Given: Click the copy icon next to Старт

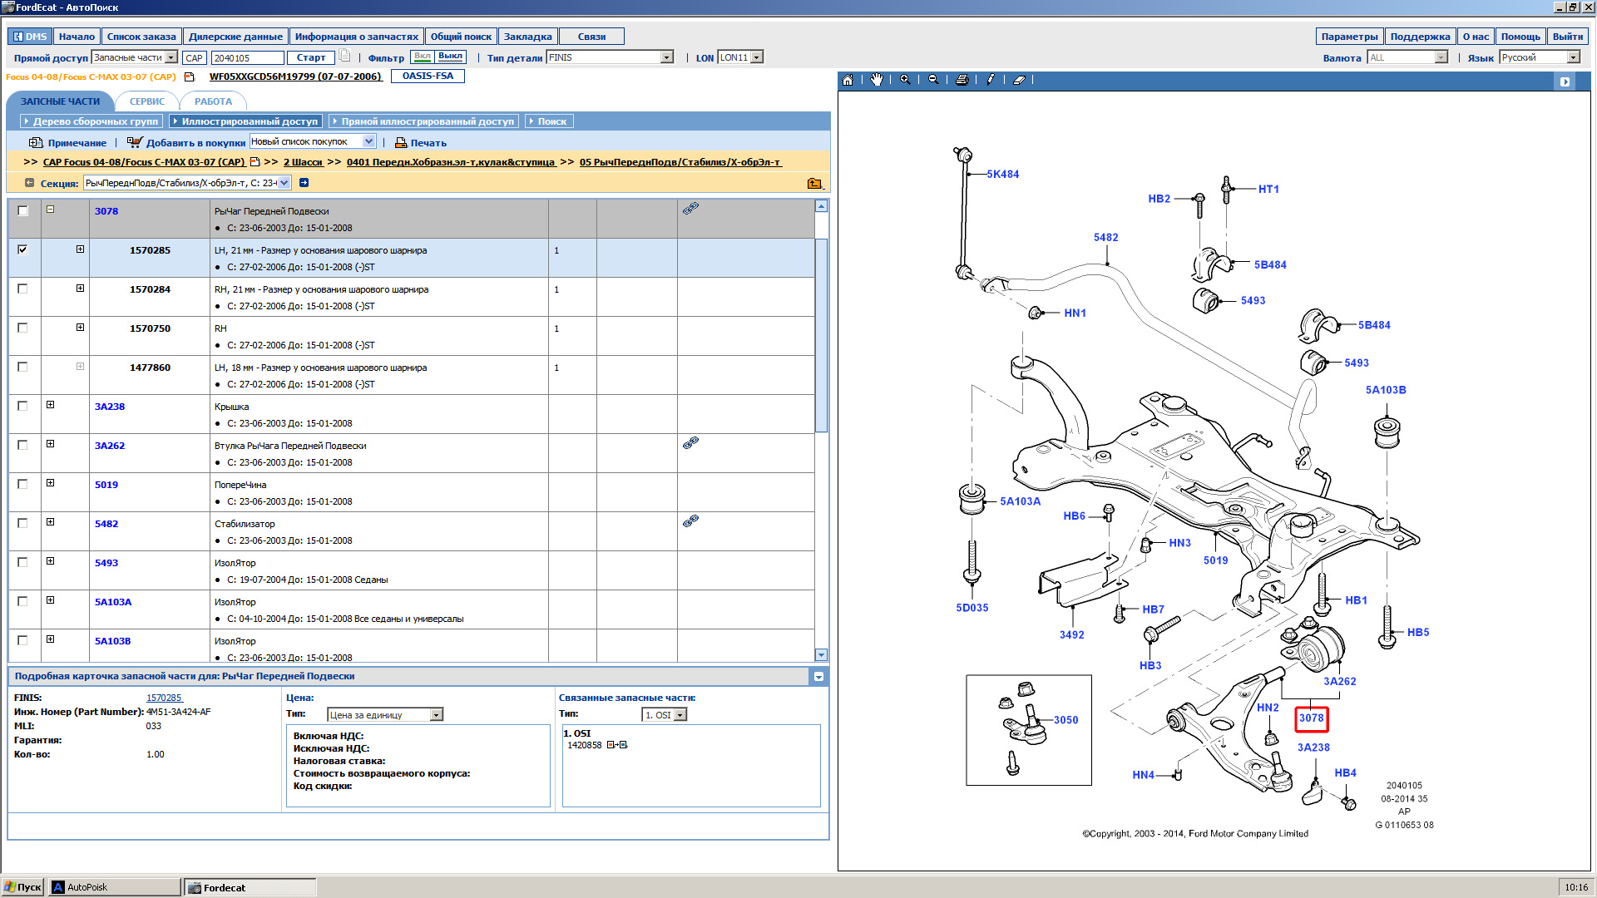Looking at the screenshot, I should [x=344, y=56].
